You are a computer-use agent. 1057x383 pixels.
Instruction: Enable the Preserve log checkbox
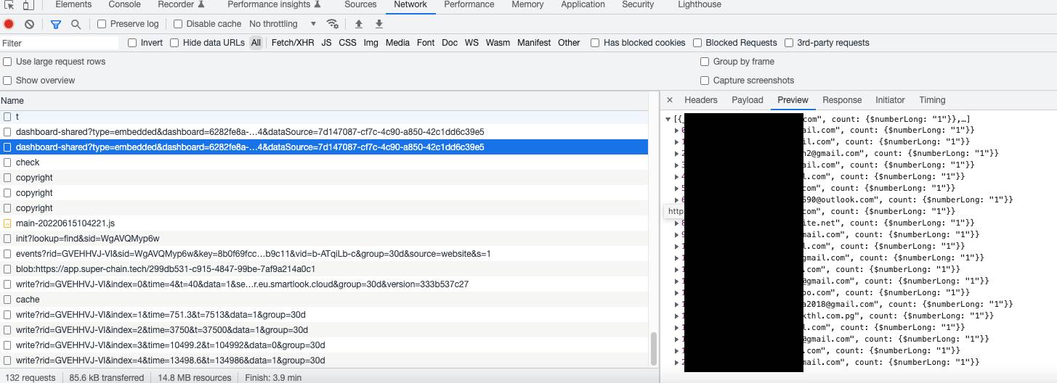(102, 24)
